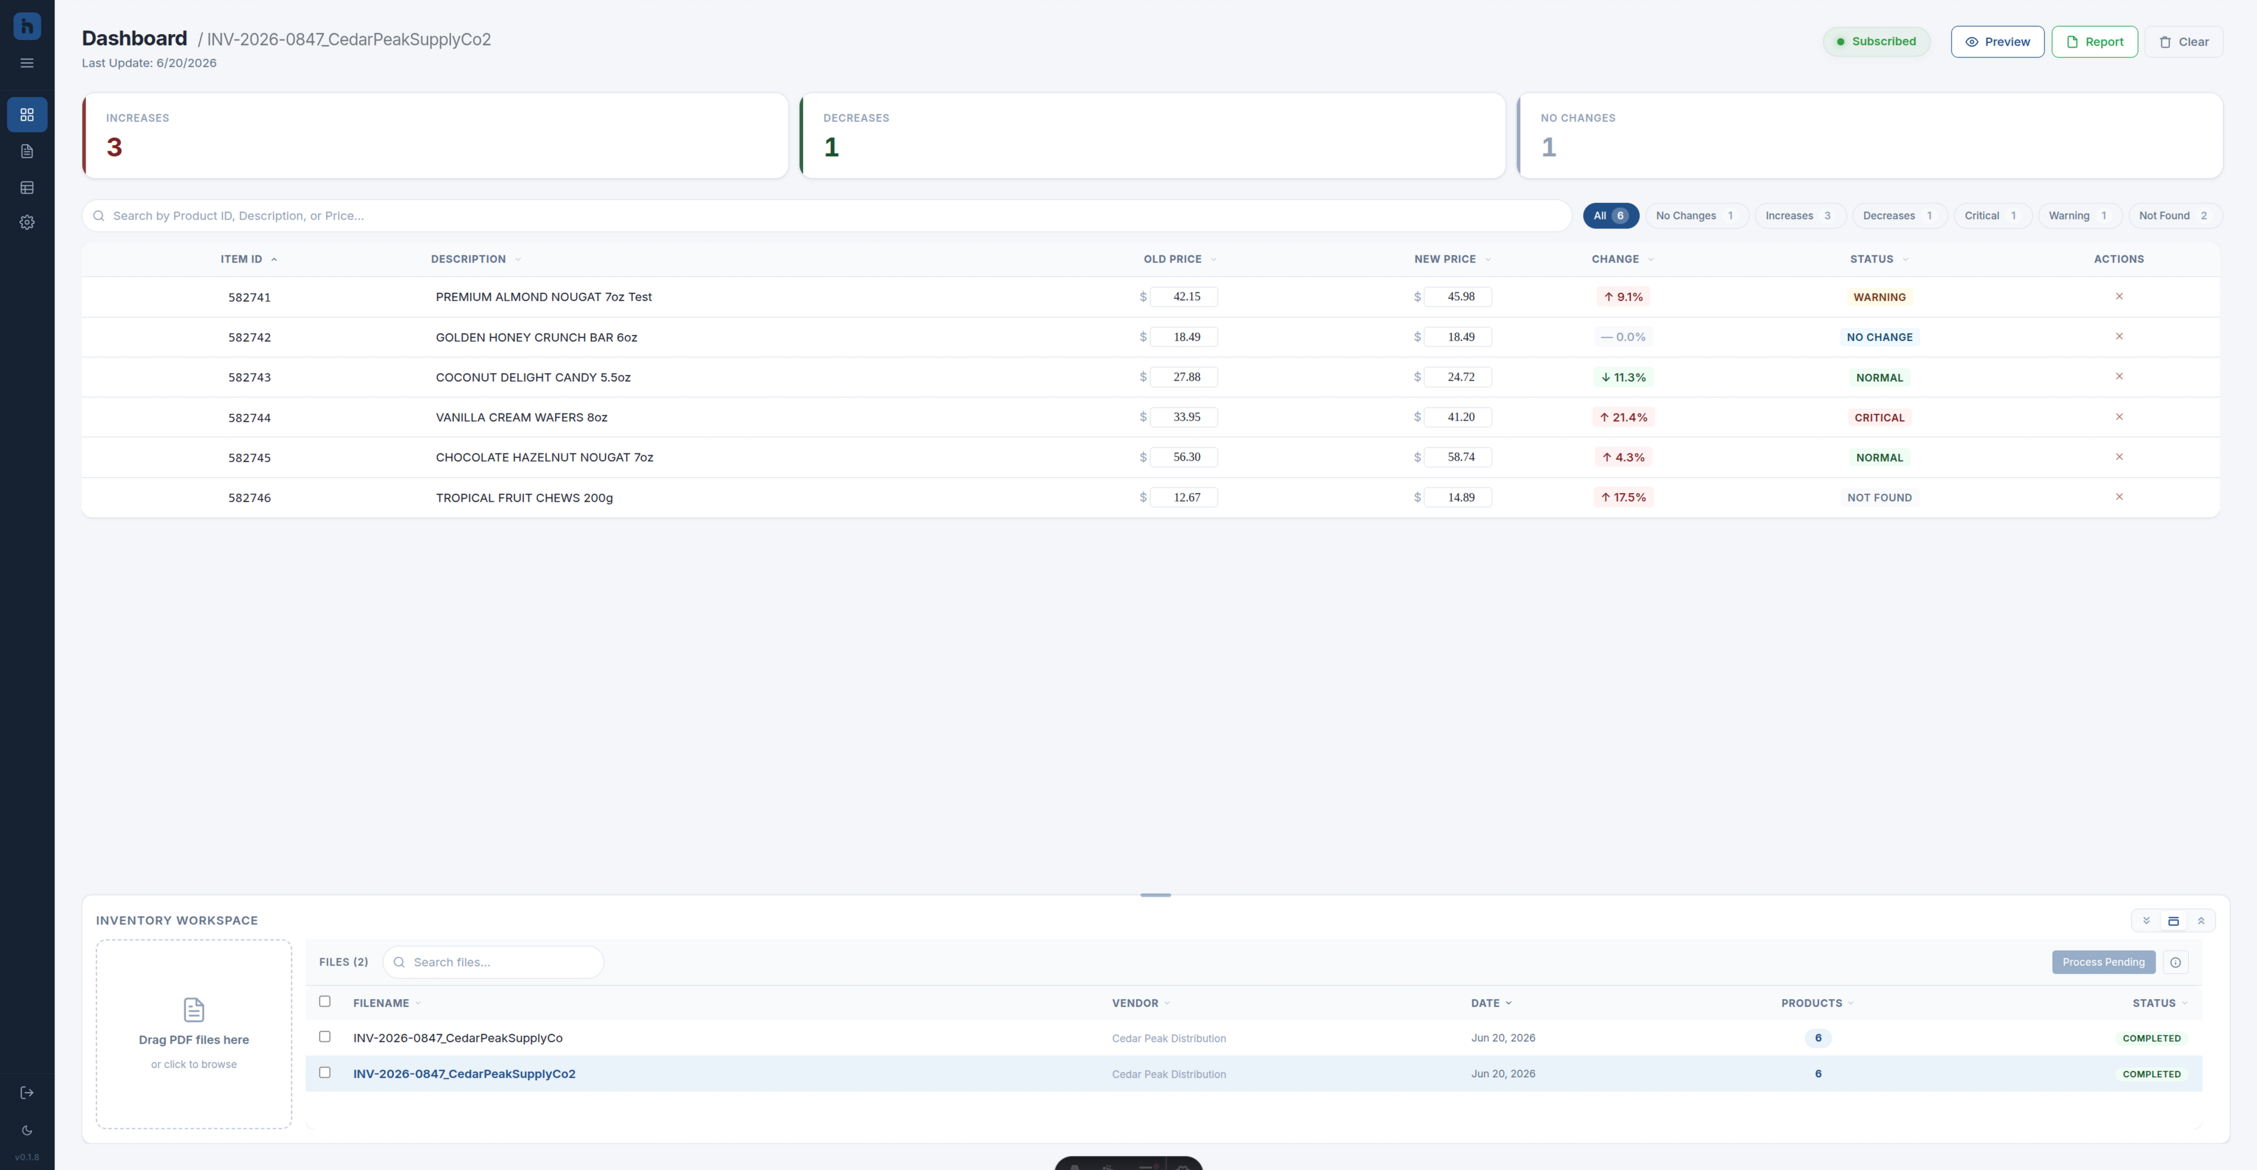The height and width of the screenshot is (1170, 2257).
Task: Sort by Change column
Action: (x=1623, y=259)
